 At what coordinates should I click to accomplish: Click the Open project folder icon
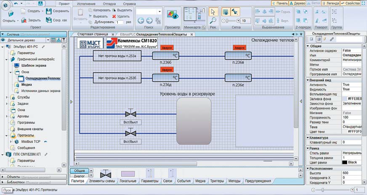click(x=11, y=14)
